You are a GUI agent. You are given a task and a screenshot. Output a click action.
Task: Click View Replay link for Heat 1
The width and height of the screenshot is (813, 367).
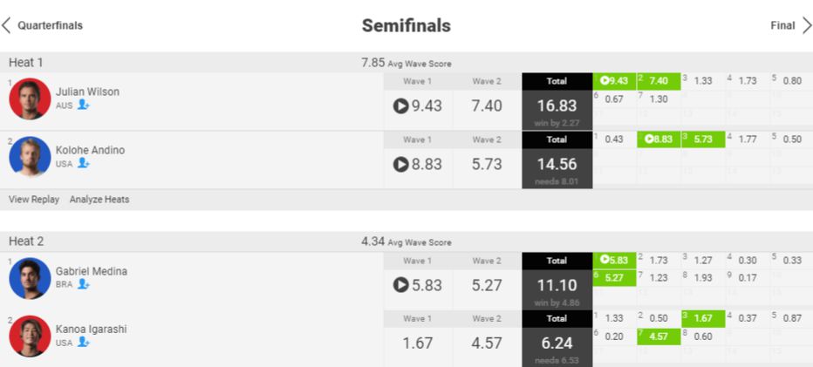pyautogui.click(x=34, y=200)
